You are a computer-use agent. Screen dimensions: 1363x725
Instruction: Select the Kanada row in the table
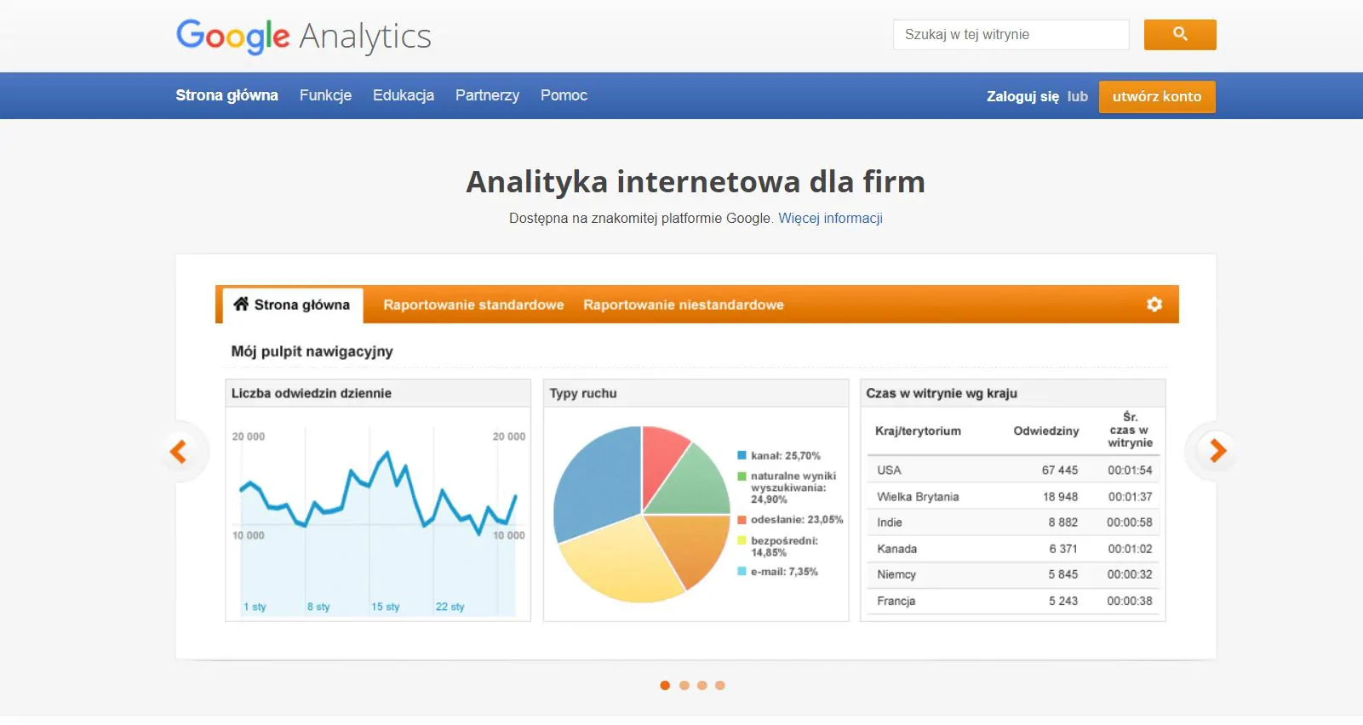click(1013, 549)
